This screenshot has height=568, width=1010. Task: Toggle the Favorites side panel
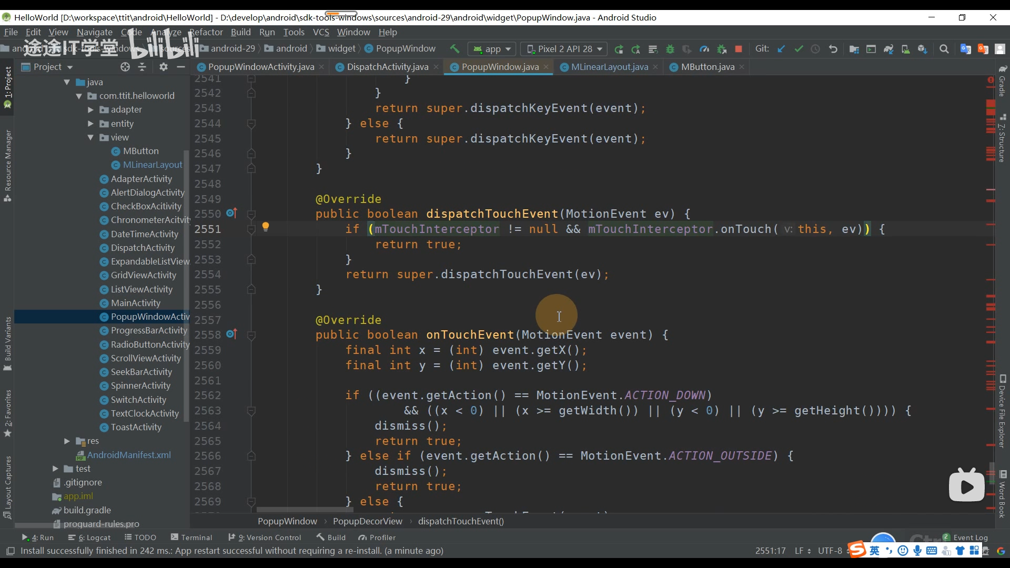coord(7,413)
